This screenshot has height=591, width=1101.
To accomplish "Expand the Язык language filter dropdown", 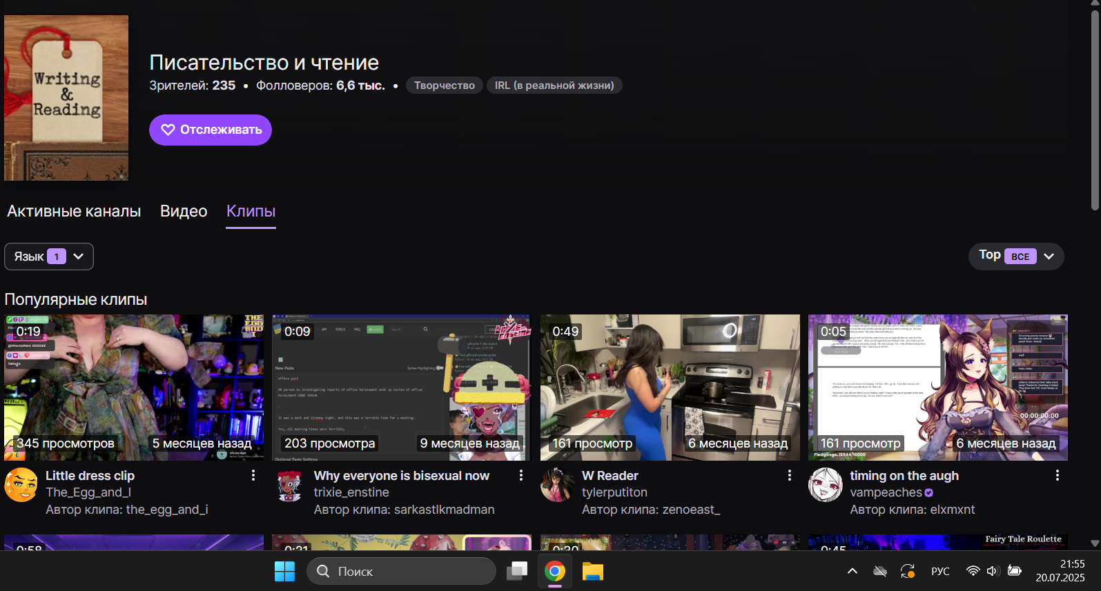I will (x=49, y=257).
